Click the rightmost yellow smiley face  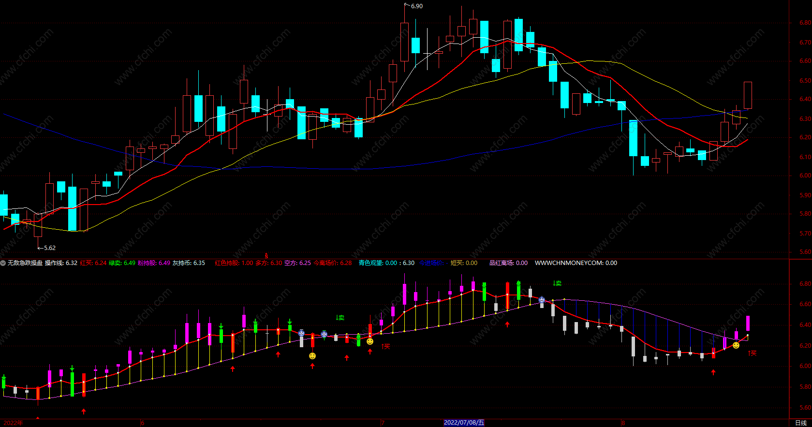click(x=736, y=345)
